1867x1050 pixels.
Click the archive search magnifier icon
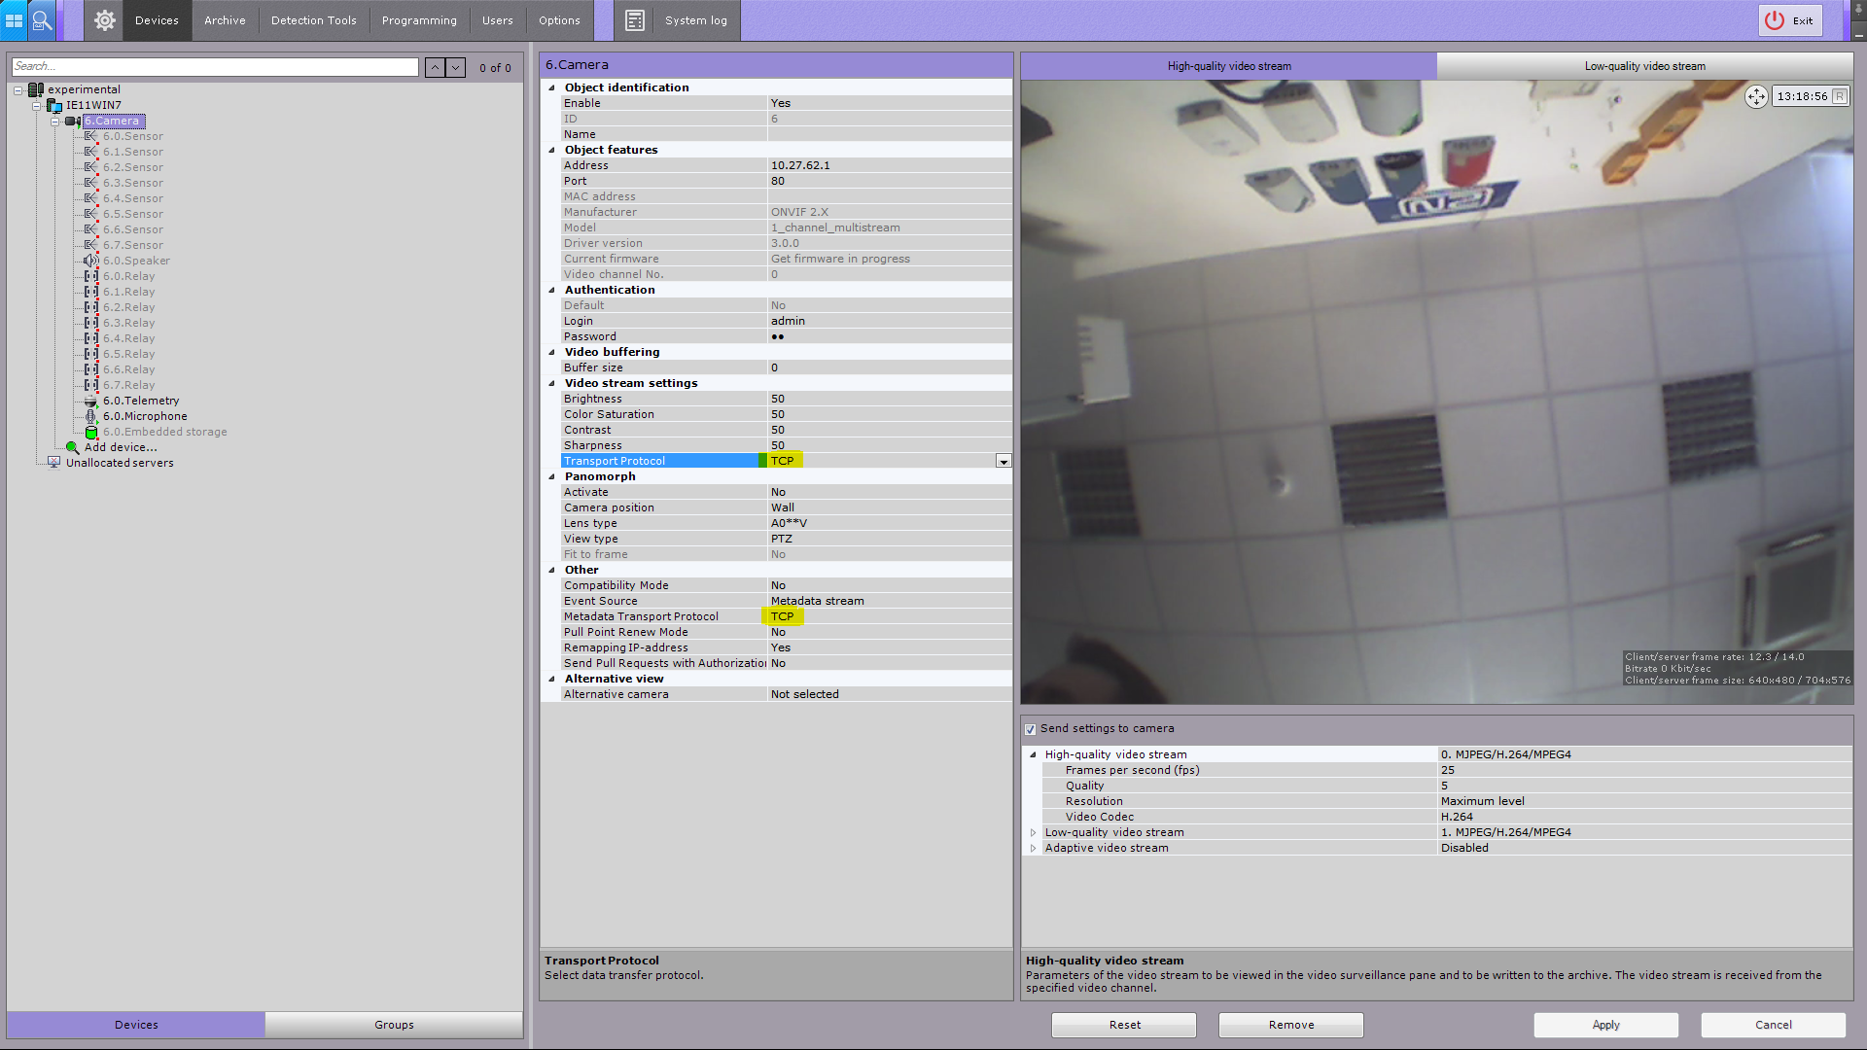pos(42,20)
